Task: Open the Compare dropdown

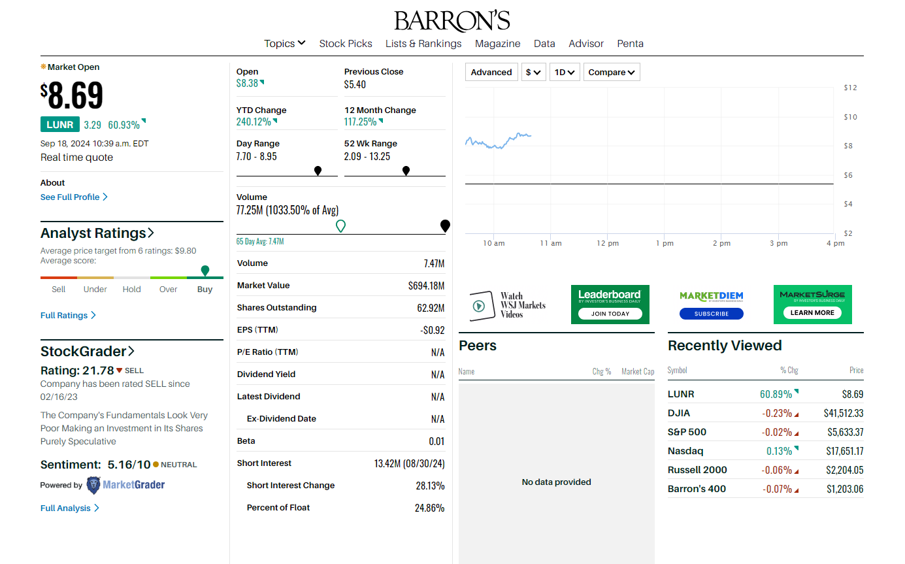Action: (x=612, y=72)
